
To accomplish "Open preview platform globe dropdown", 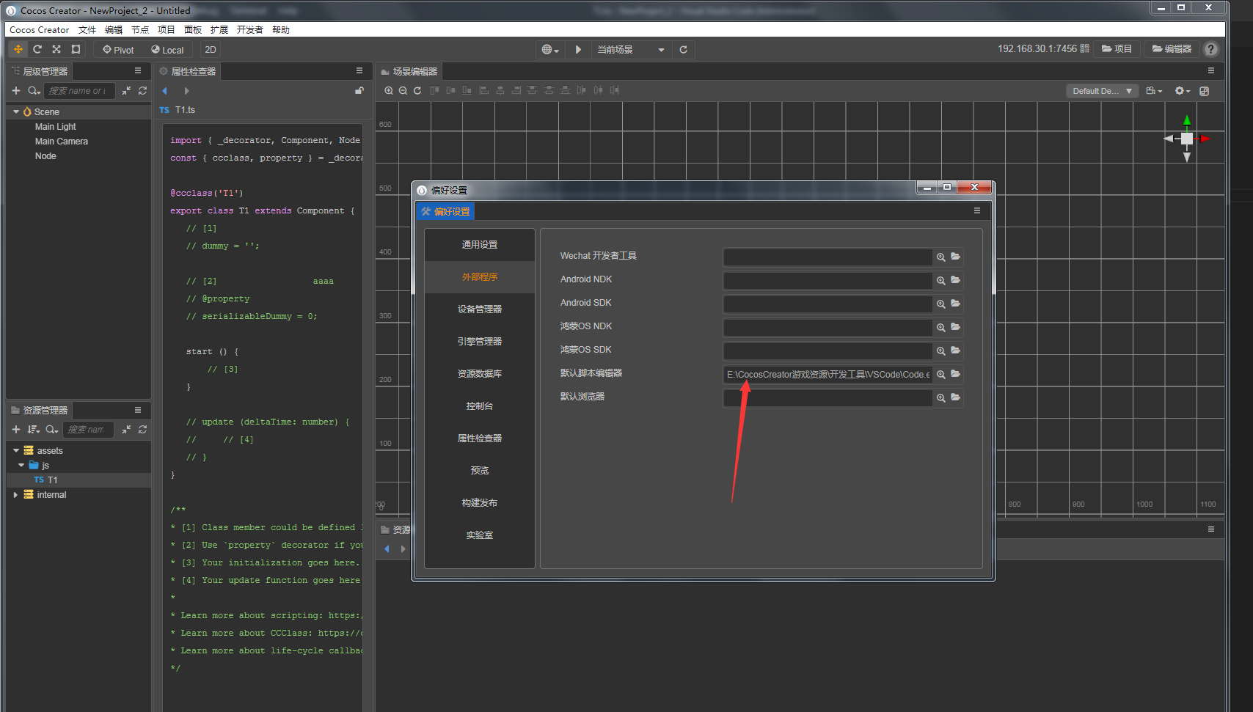I will (550, 50).
